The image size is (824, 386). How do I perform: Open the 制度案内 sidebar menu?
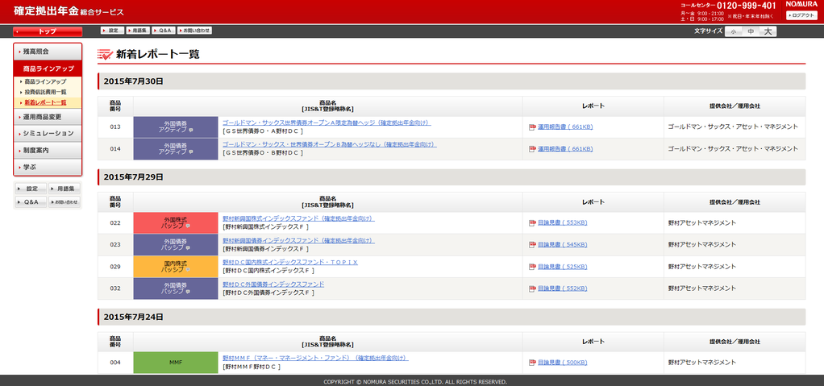point(48,150)
